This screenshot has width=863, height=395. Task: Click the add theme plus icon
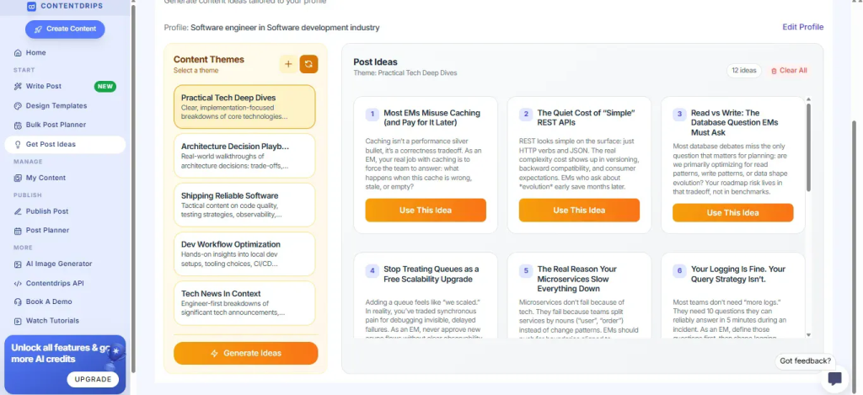click(x=288, y=64)
